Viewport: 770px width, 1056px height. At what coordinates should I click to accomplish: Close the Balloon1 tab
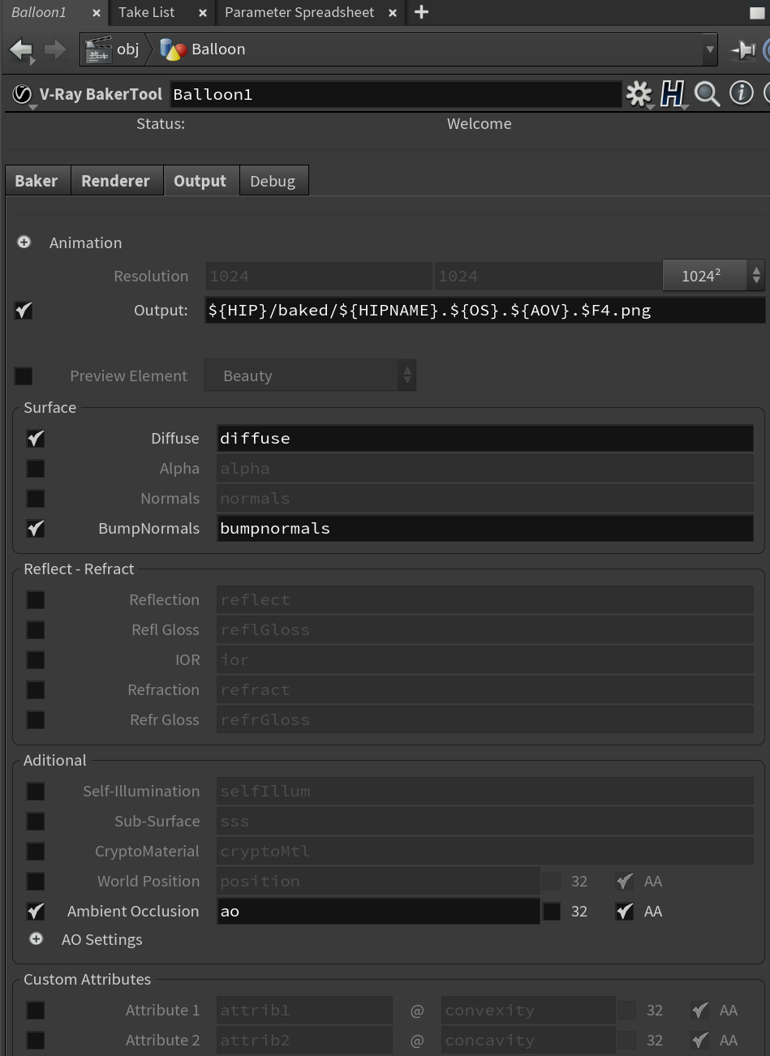[96, 13]
